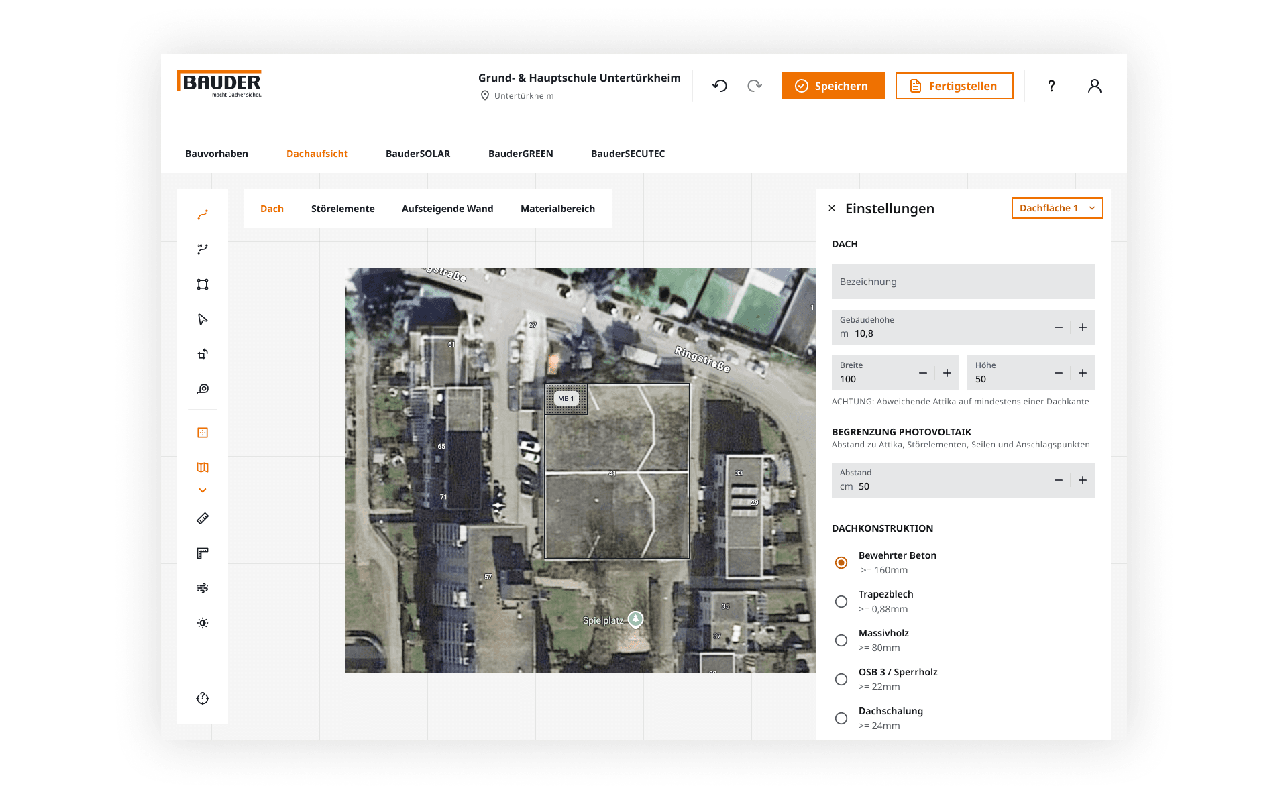Click the project title Grund- & Hauptschule Untertürkheim
Screen dimensions: 1288x794
579,78
